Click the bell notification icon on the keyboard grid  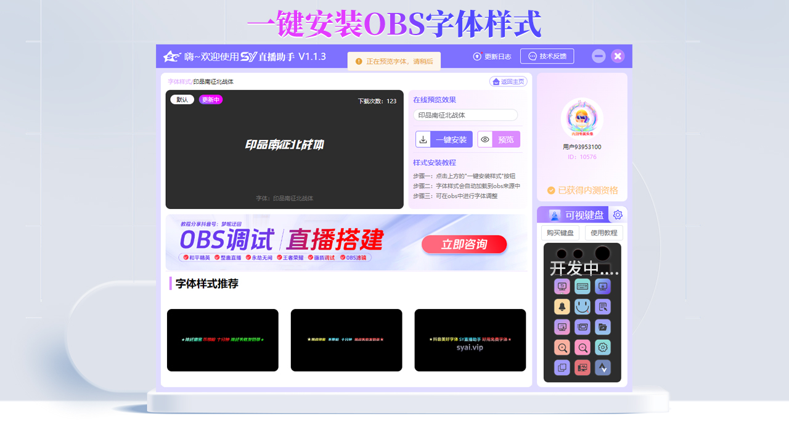coord(562,306)
